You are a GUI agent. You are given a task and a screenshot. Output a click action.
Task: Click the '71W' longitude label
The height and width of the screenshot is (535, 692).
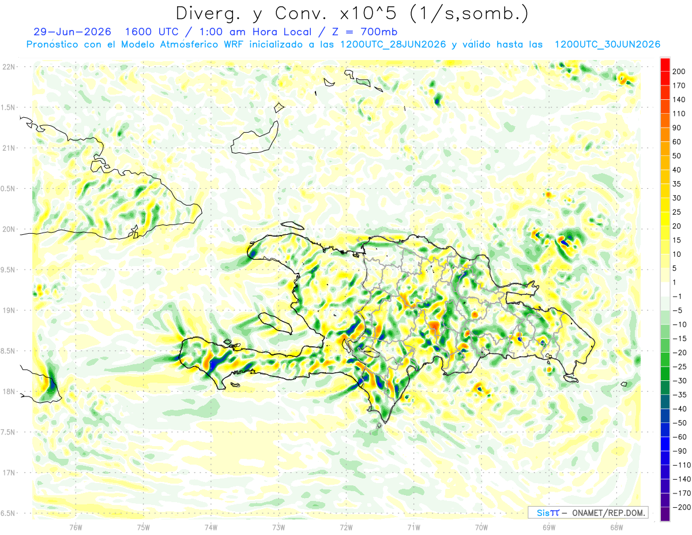click(413, 527)
